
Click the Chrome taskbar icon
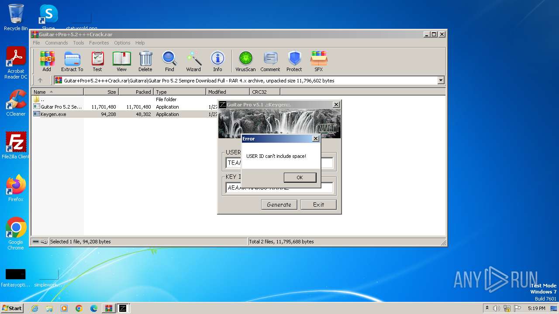(x=79, y=308)
